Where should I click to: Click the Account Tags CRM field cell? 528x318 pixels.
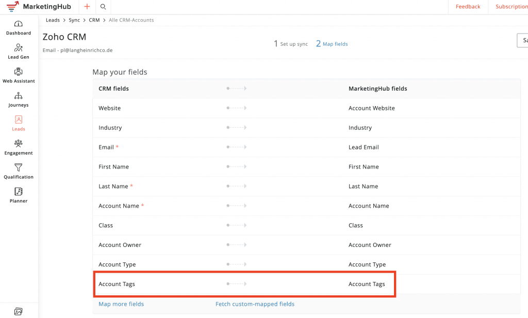117,284
